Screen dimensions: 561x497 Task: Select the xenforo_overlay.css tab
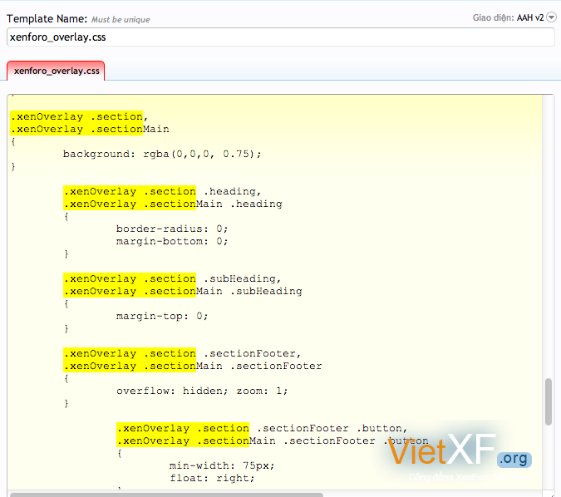tap(56, 71)
